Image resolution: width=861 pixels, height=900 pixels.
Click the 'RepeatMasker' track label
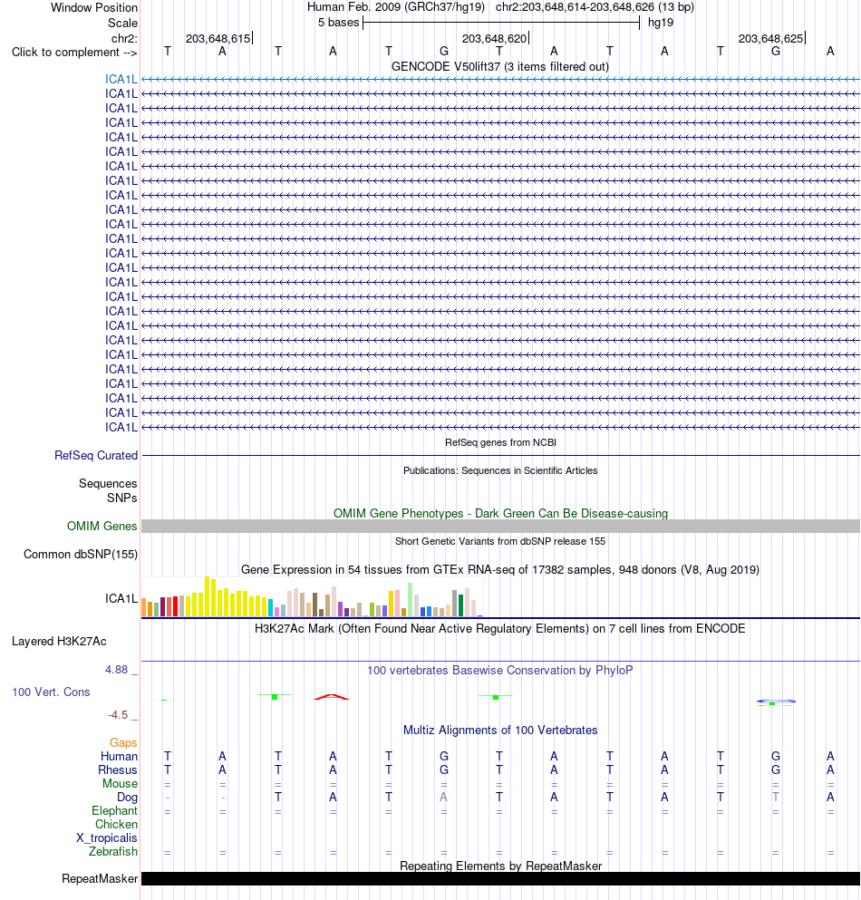pyautogui.click(x=100, y=879)
